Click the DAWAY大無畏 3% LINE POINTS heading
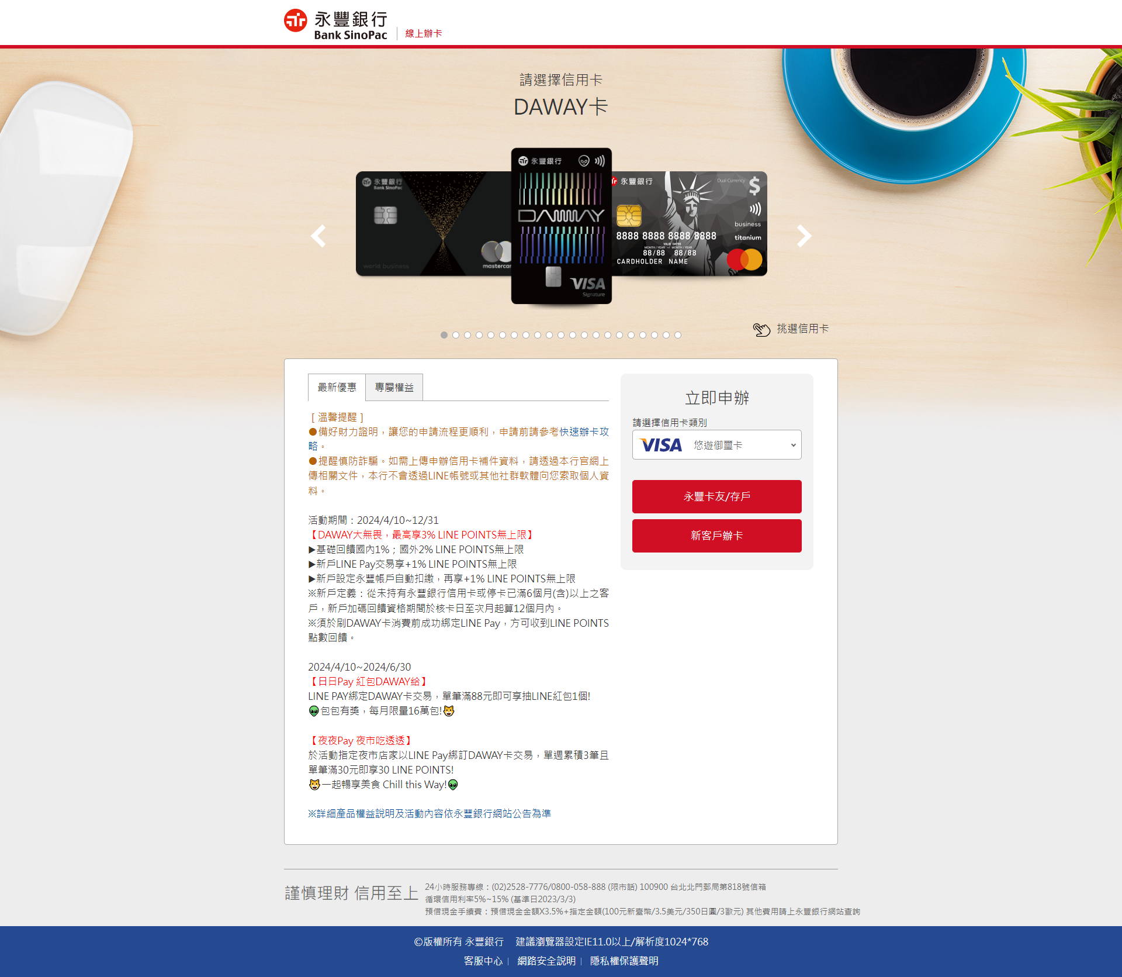This screenshot has width=1122, height=977. coord(422,534)
